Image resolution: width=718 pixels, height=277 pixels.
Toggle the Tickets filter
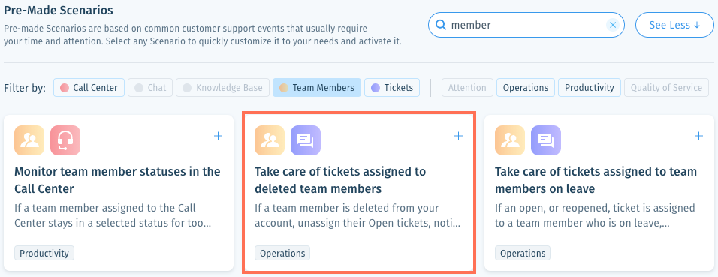(x=392, y=87)
